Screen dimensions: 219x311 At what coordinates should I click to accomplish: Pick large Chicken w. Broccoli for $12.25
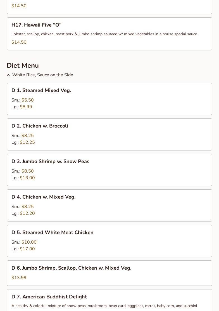[x=23, y=142]
